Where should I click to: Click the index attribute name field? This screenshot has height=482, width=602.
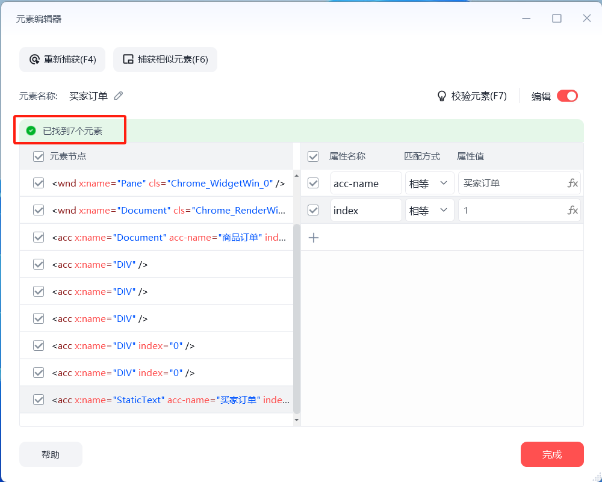[366, 210]
